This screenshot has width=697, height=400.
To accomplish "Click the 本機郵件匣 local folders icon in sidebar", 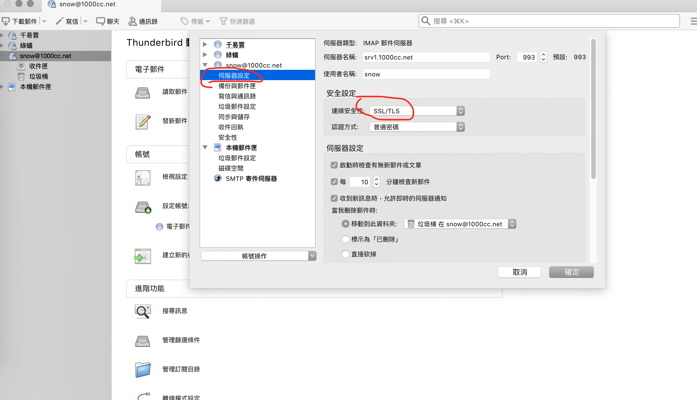I will click(12, 87).
